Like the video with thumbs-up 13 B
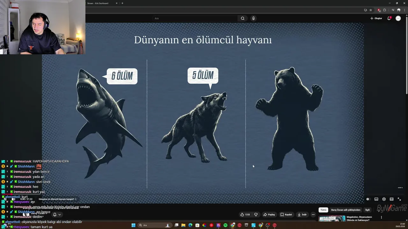The image size is (408, 229). [x=245, y=215]
